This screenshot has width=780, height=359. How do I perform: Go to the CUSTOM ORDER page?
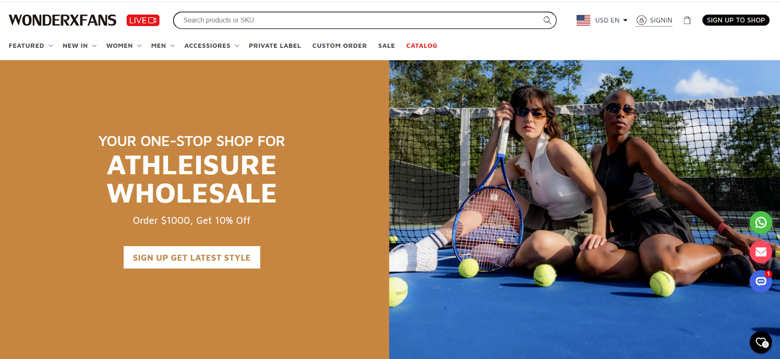339,46
